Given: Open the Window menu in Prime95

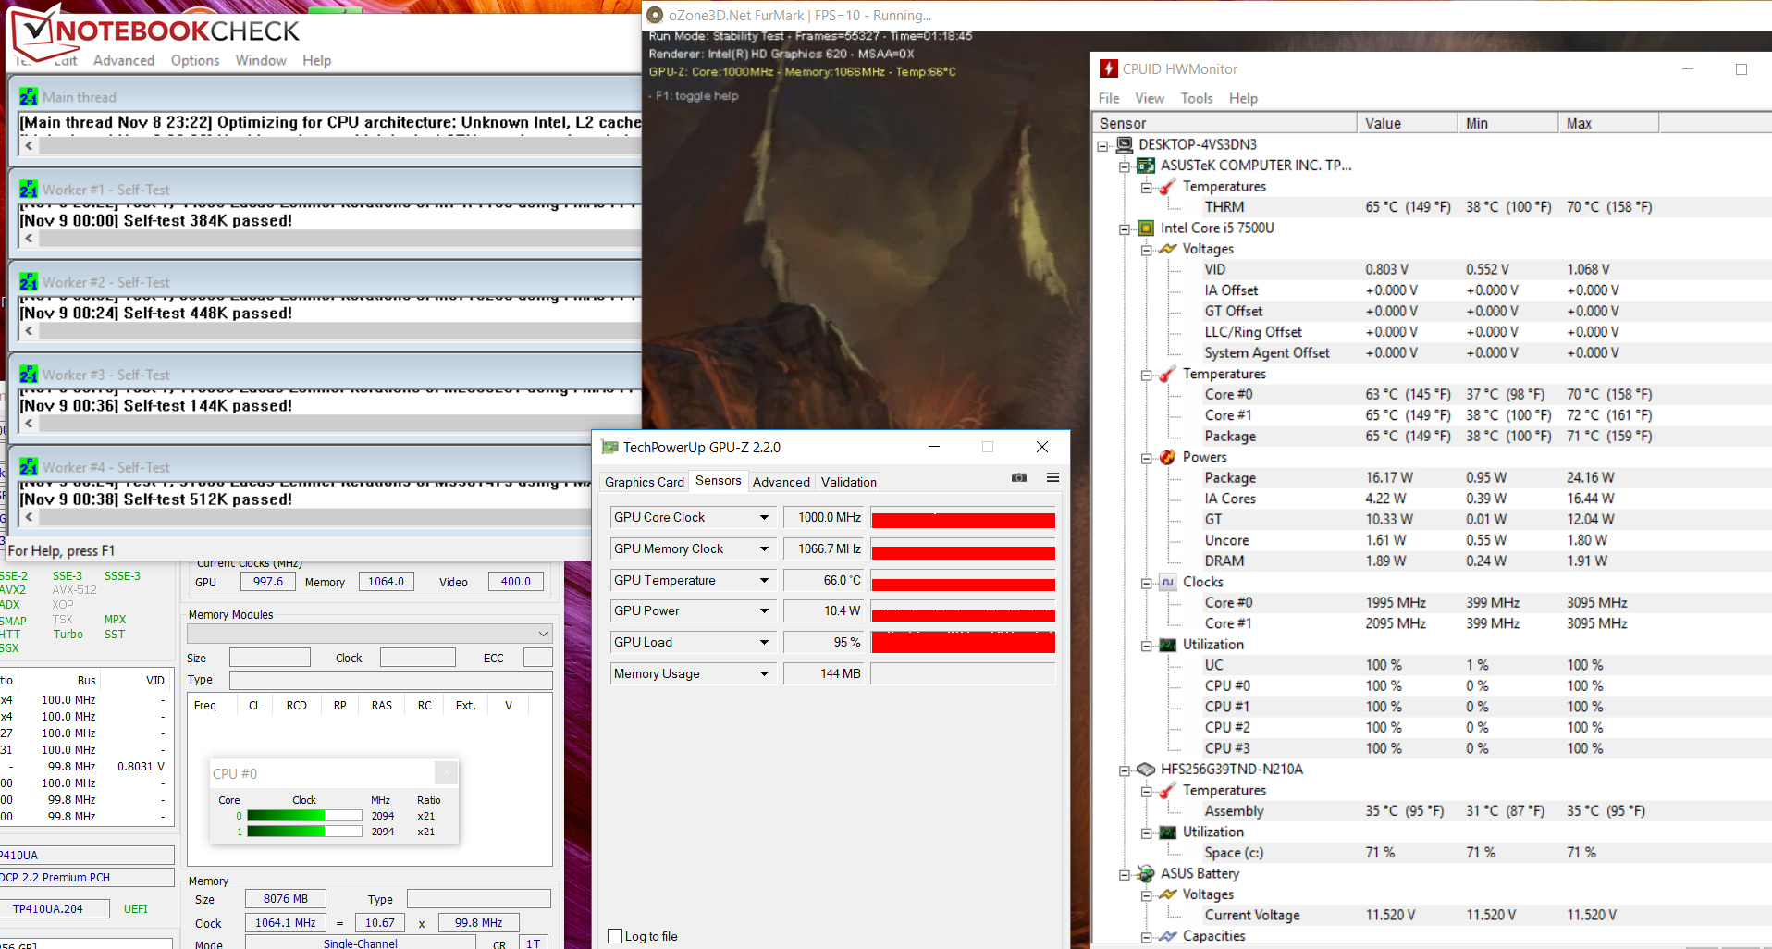Looking at the screenshot, I should pos(261,60).
